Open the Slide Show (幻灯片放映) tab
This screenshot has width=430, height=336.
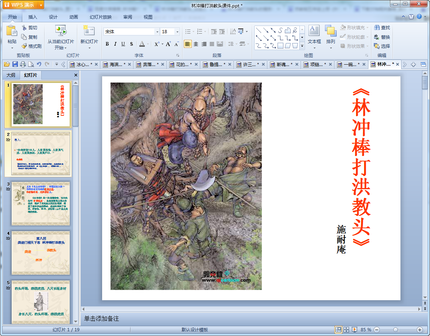[101, 17]
